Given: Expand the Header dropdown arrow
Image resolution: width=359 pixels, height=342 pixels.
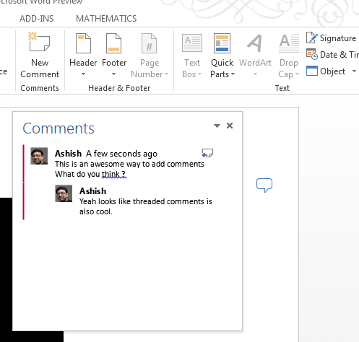Looking at the screenshot, I should [x=83, y=74].
